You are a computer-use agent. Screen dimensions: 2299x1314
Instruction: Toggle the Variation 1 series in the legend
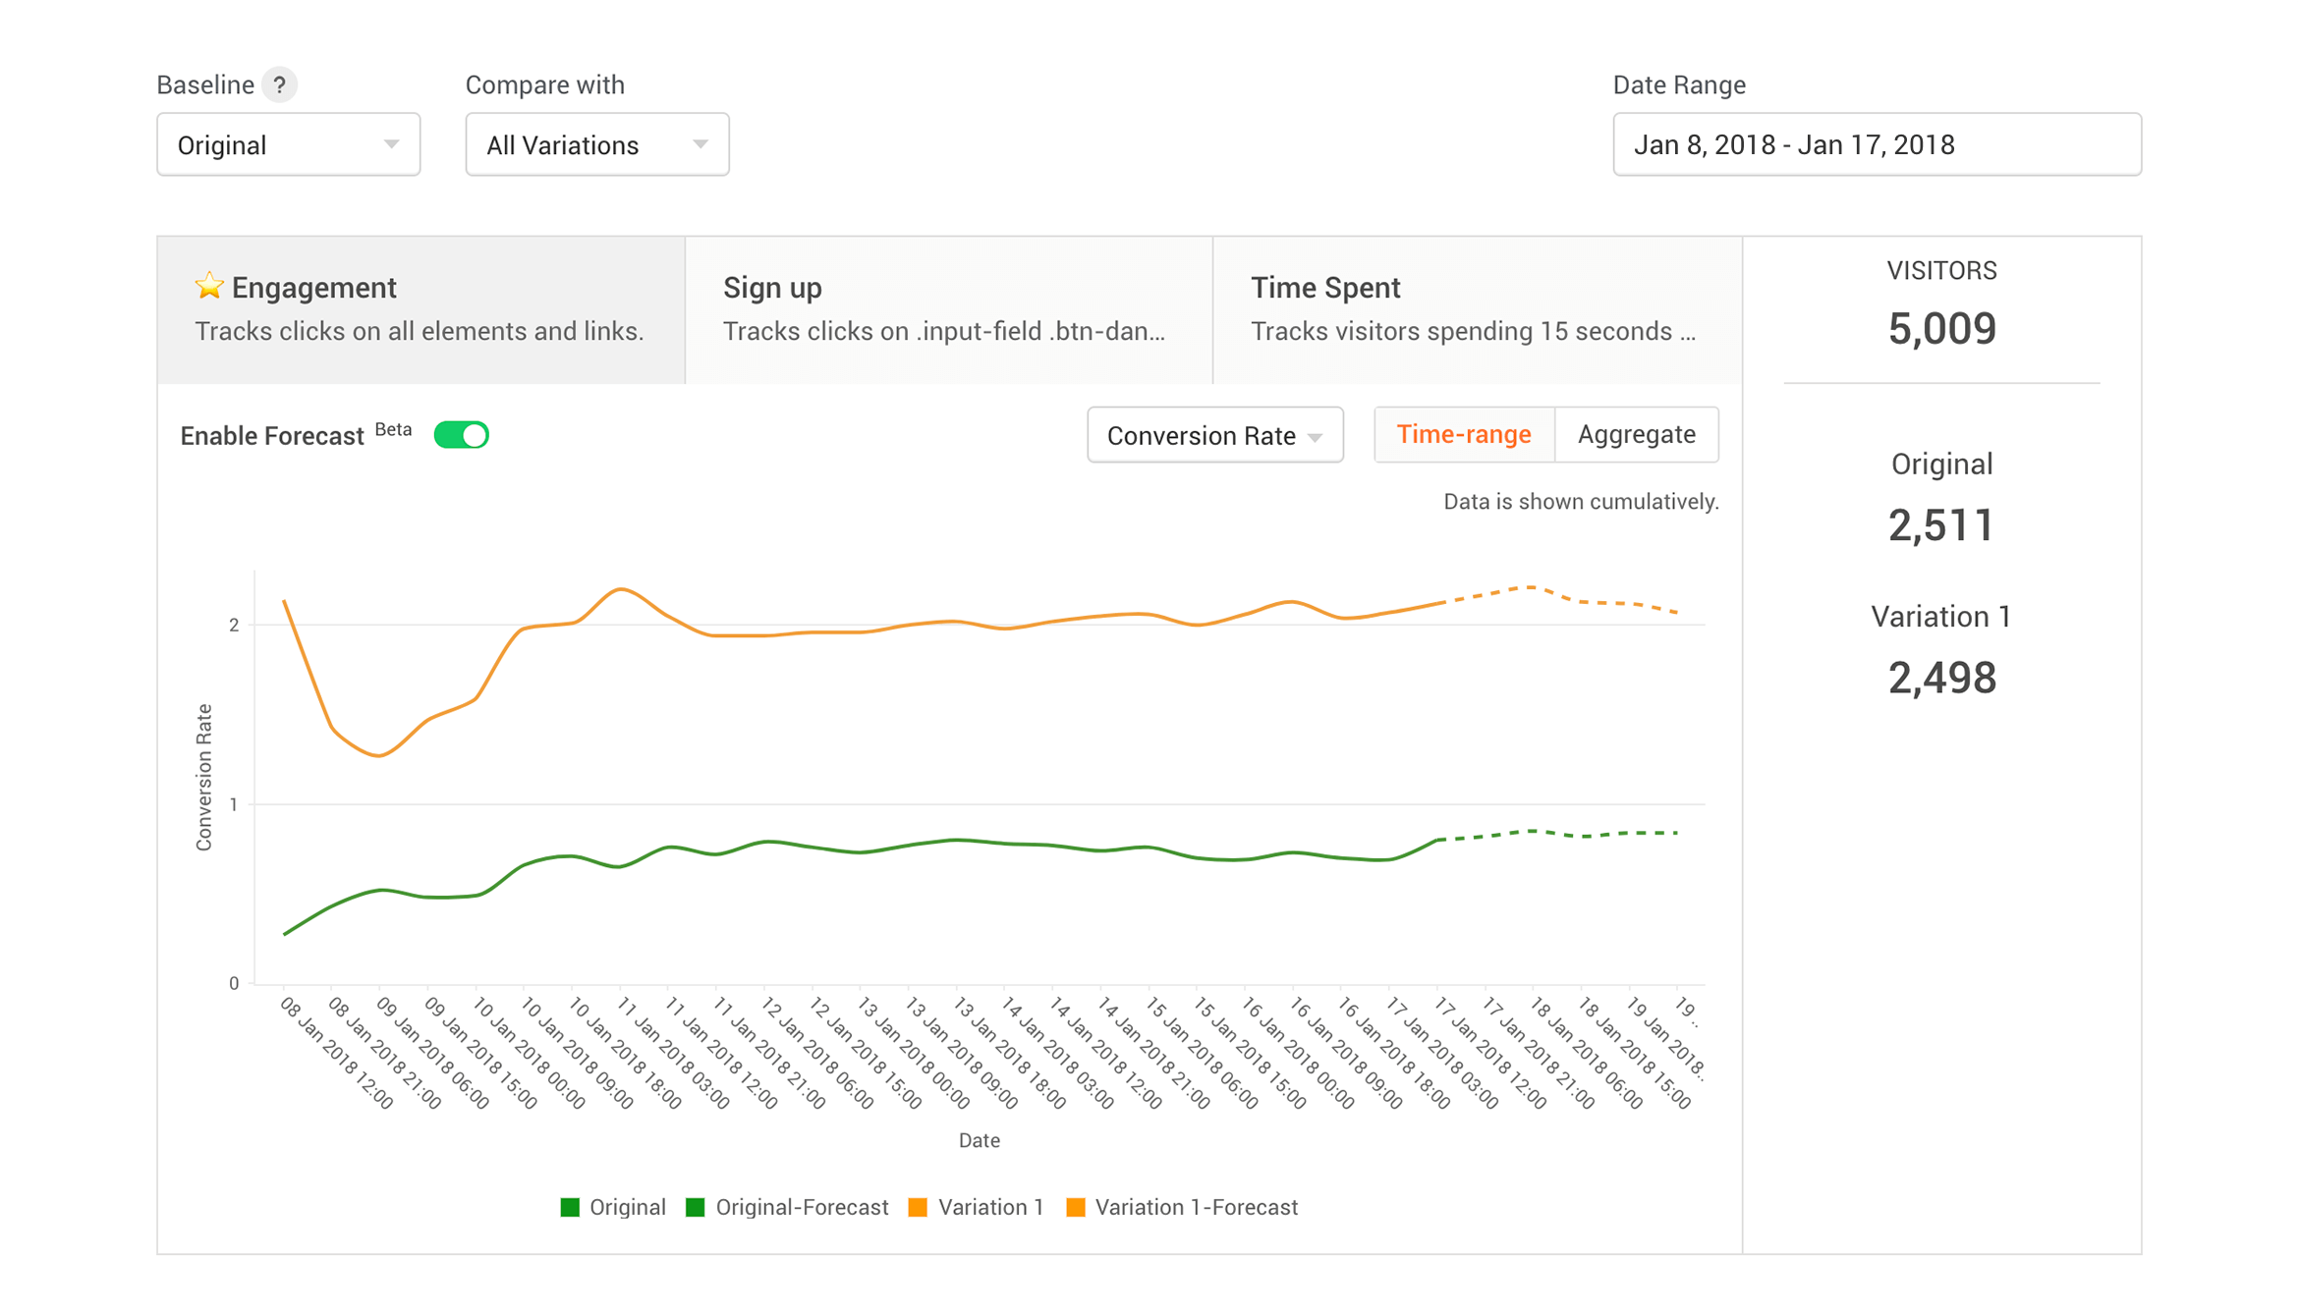[990, 1207]
